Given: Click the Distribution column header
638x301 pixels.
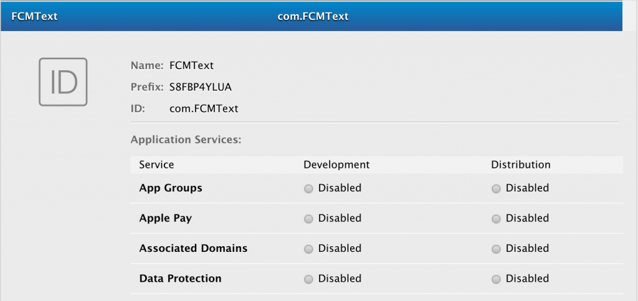Looking at the screenshot, I should tap(521, 165).
